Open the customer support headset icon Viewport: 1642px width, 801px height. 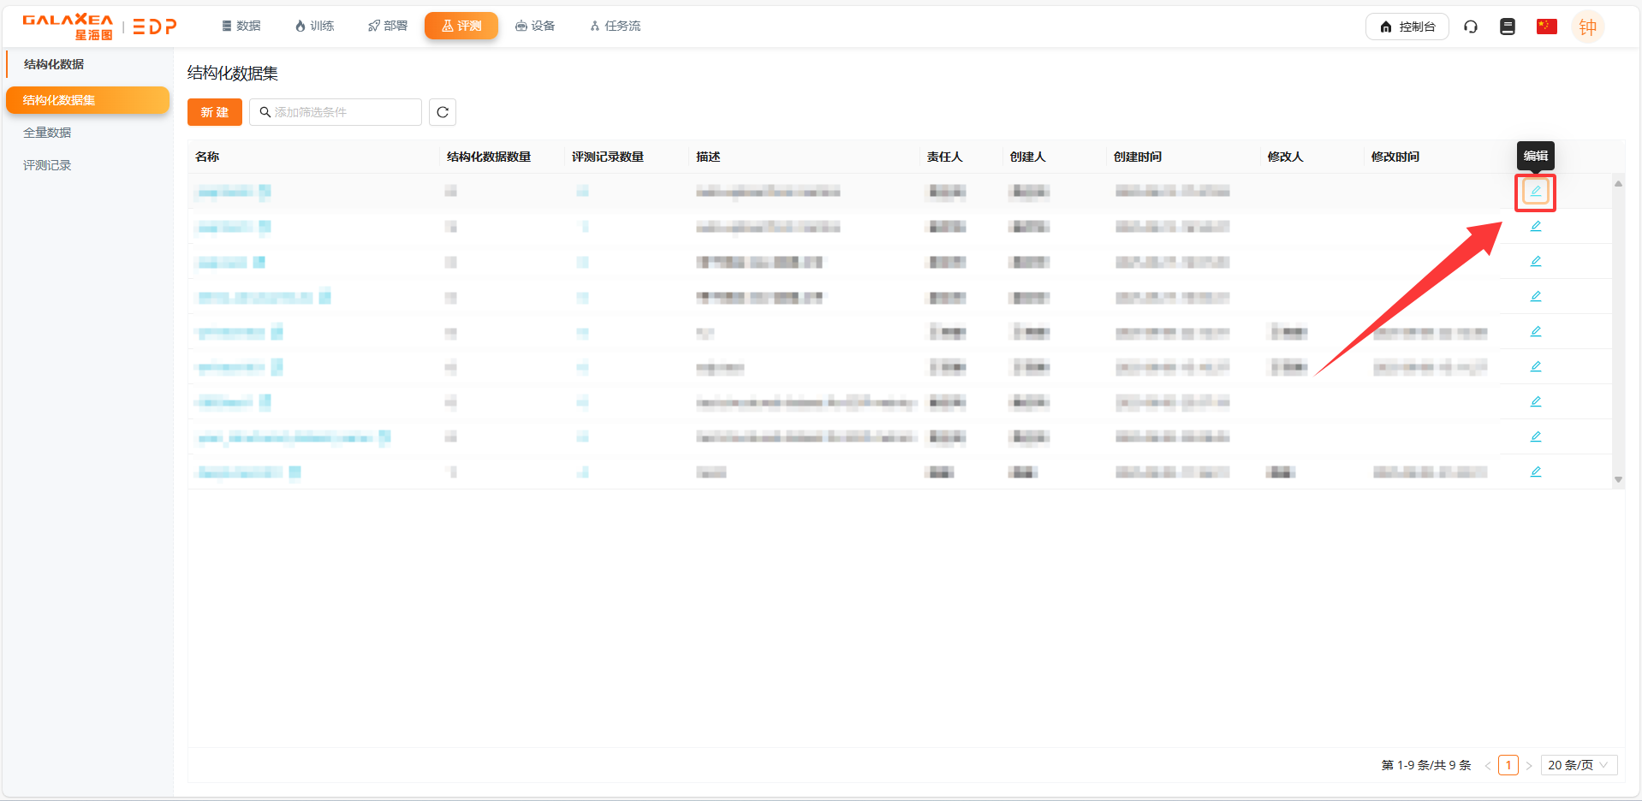point(1471,27)
